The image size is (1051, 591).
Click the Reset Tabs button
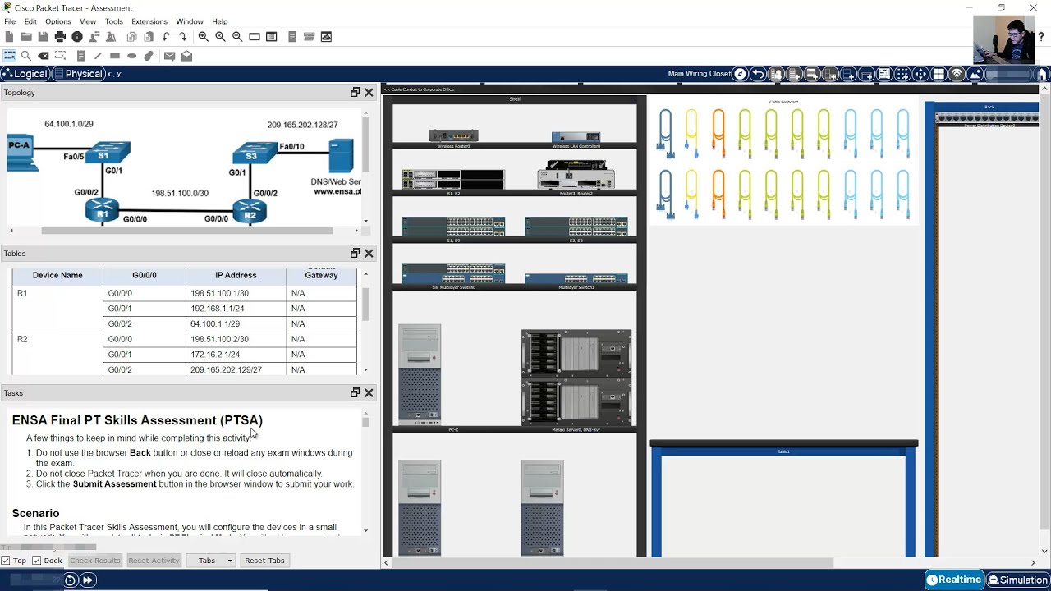point(264,561)
